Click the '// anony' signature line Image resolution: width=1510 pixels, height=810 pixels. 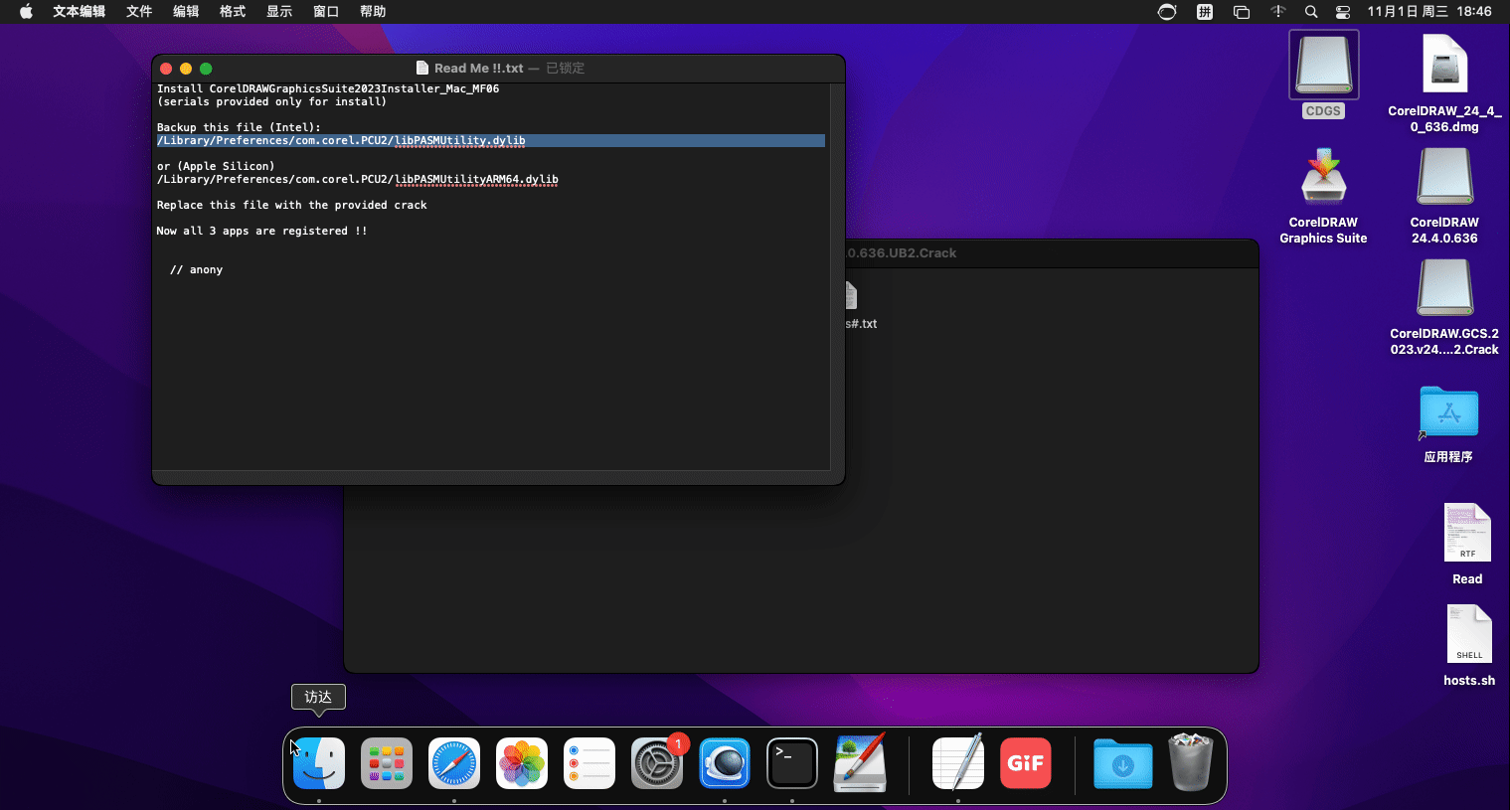point(196,269)
